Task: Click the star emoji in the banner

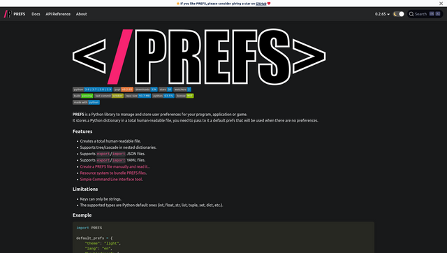Action: click(x=178, y=3)
